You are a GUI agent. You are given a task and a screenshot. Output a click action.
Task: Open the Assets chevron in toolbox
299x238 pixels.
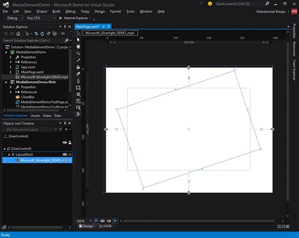[78, 114]
